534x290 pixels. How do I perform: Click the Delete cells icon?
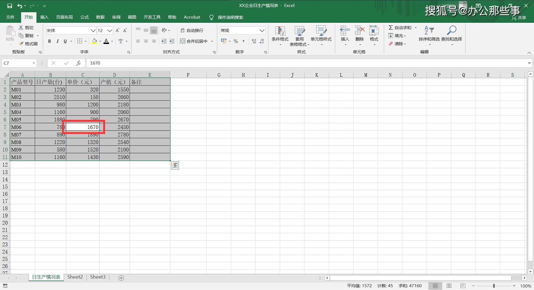click(x=360, y=31)
